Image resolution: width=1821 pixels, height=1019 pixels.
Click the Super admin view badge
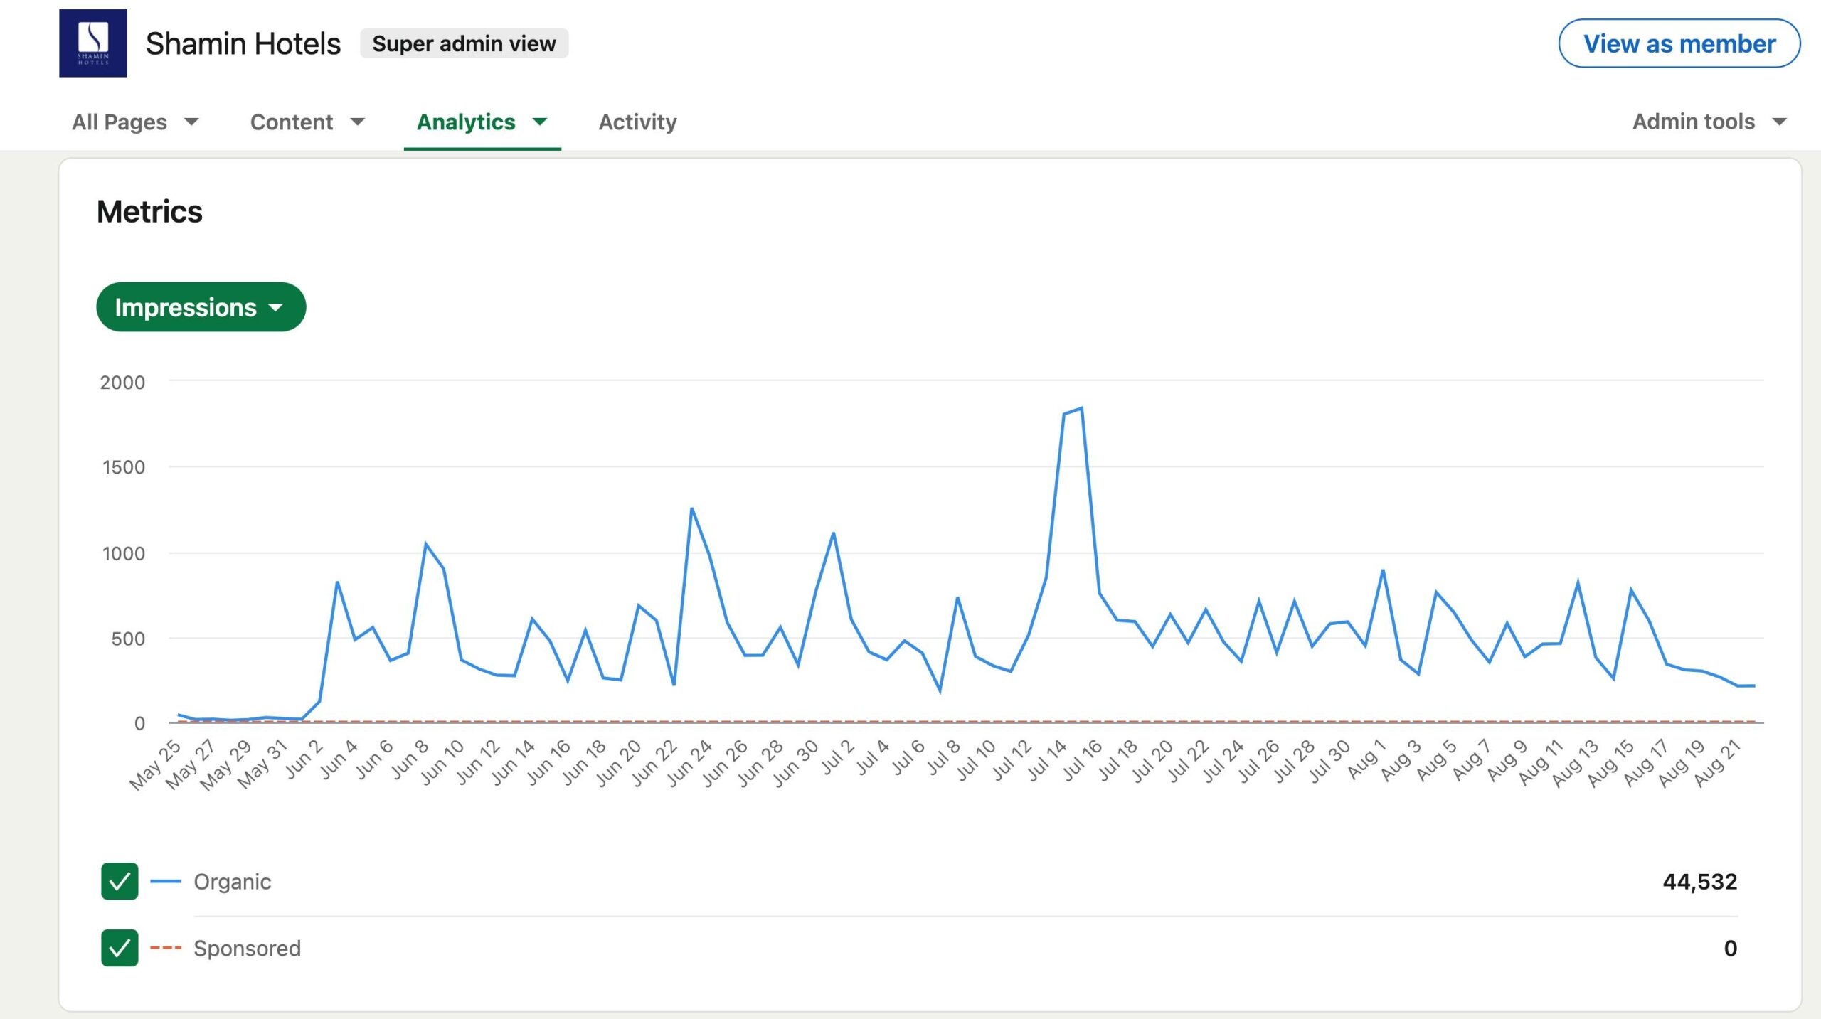[464, 43]
